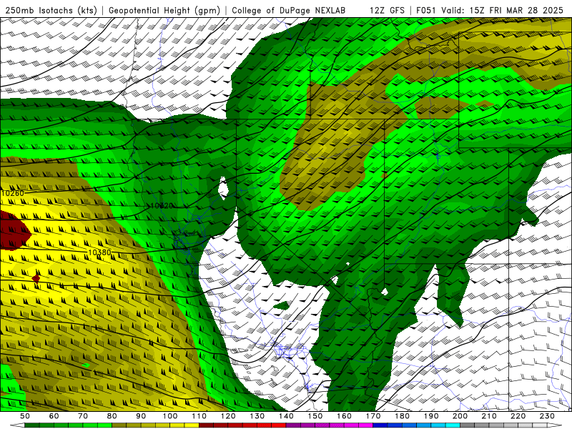Pick the bright red swatch left of tick 140
This screenshot has width=572, height=429.
coord(279,425)
